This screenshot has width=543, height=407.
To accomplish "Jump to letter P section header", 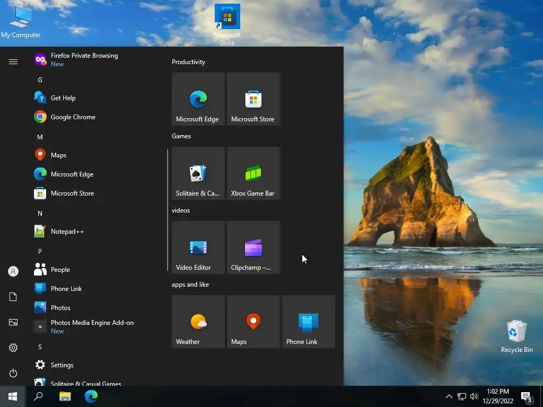I will (40, 251).
